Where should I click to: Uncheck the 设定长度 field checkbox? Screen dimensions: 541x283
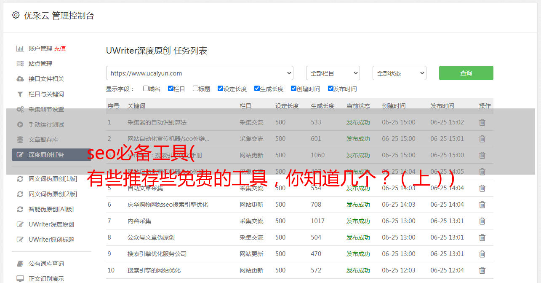tap(220, 89)
